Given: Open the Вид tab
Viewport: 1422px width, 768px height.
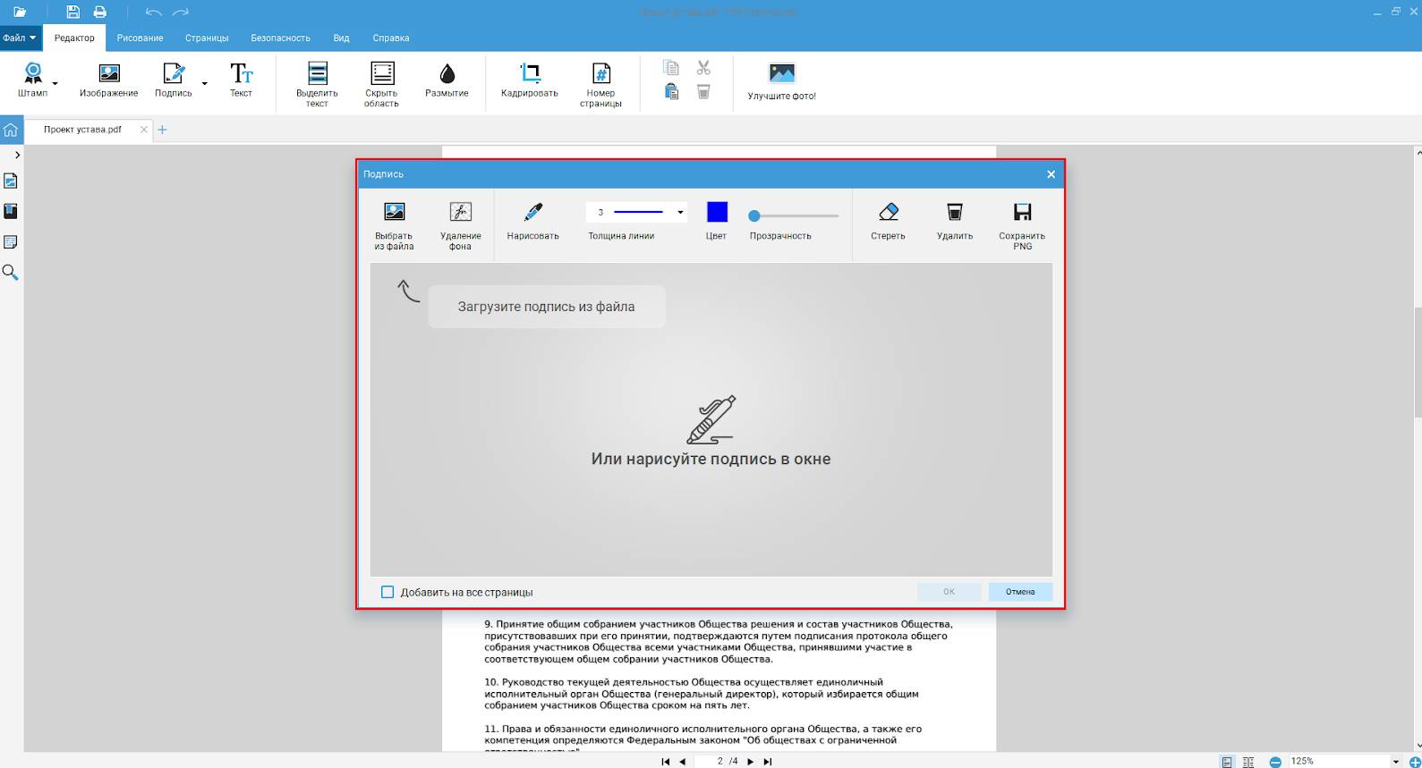Looking at the screenshot, I should (341, 38).
